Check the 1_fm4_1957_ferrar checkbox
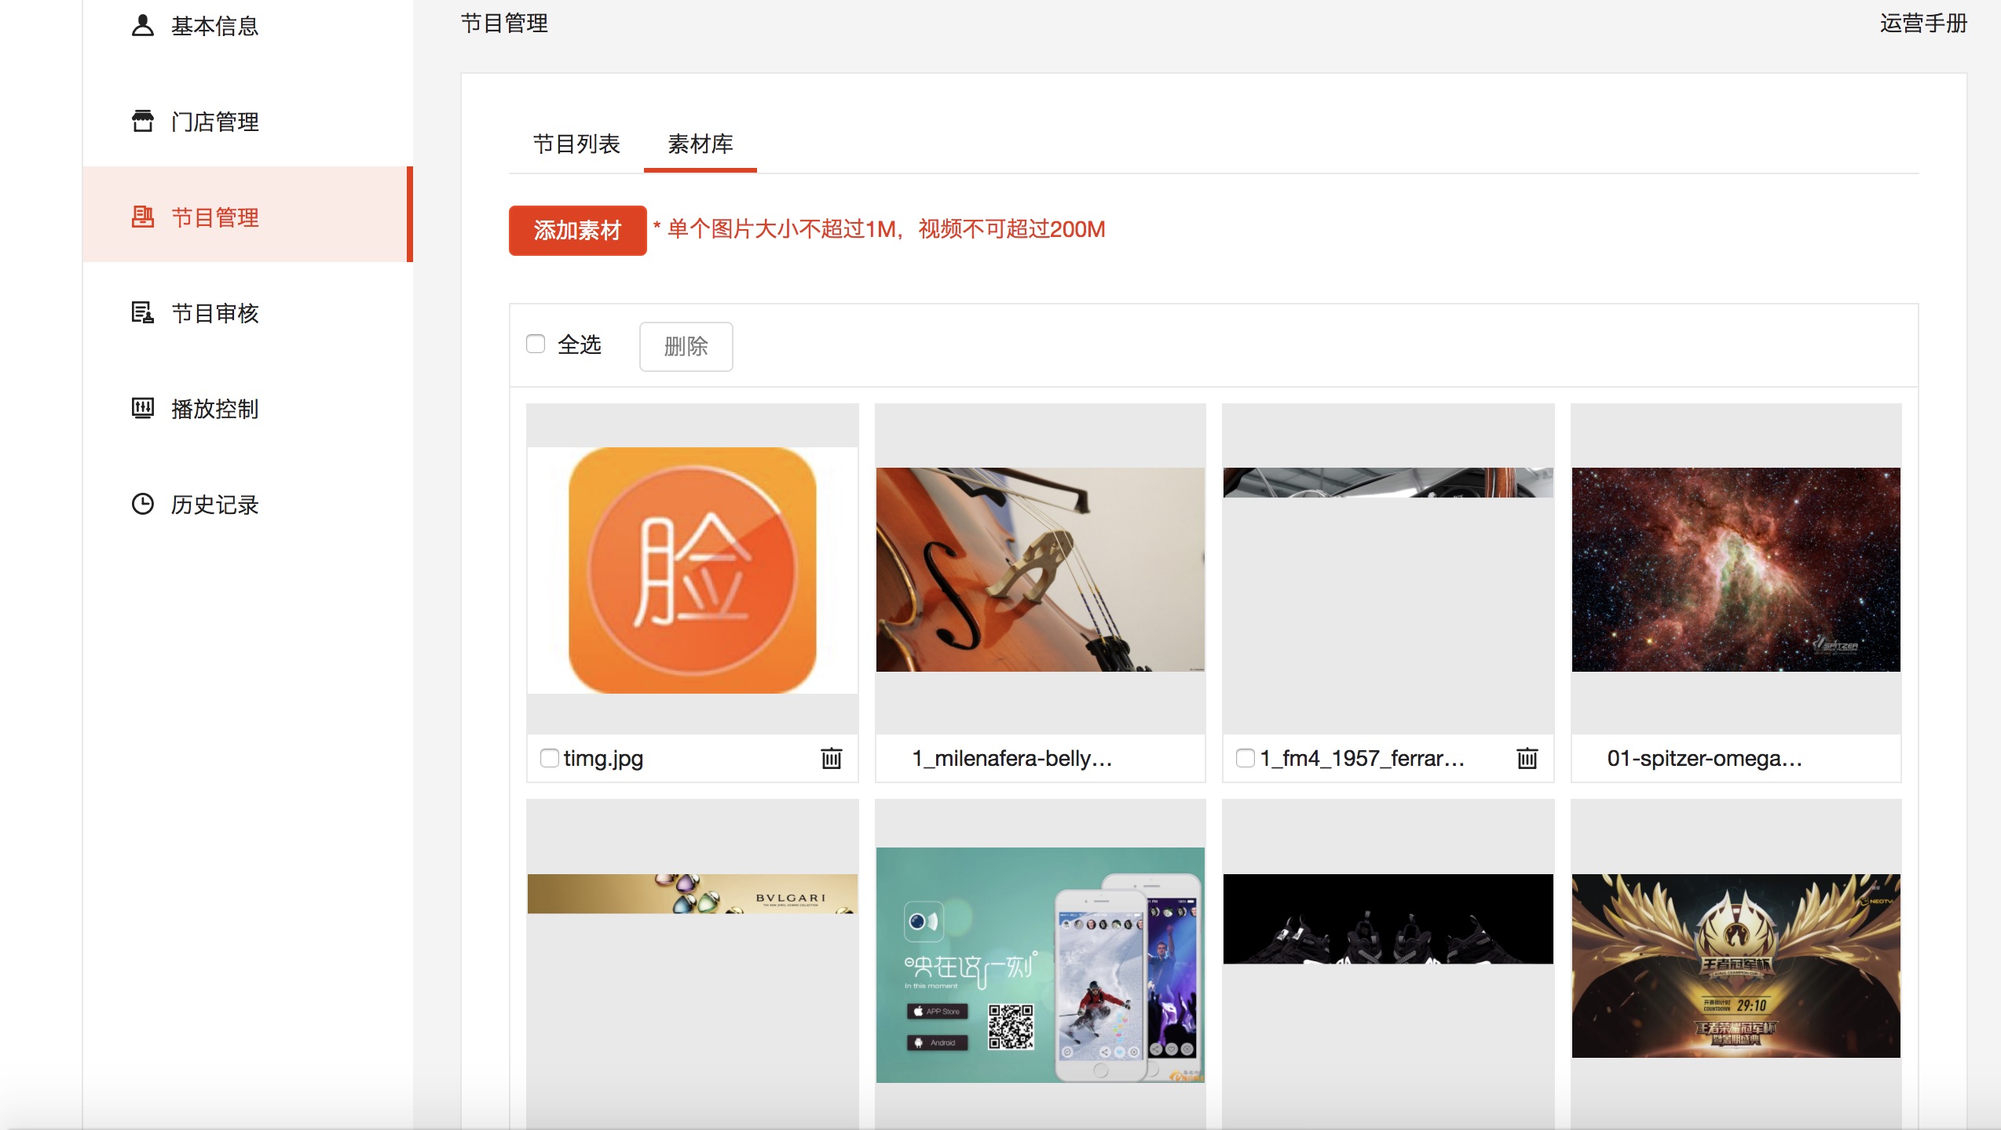The width and height of the screenshot is (2001, 1130). [1246, 758]
